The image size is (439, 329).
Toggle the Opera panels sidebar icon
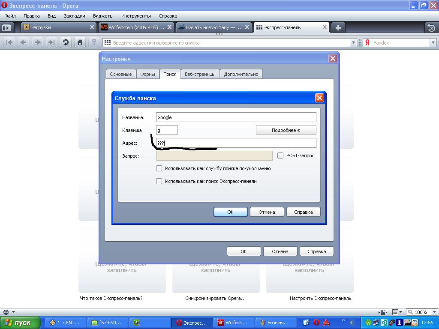[6, 27]
